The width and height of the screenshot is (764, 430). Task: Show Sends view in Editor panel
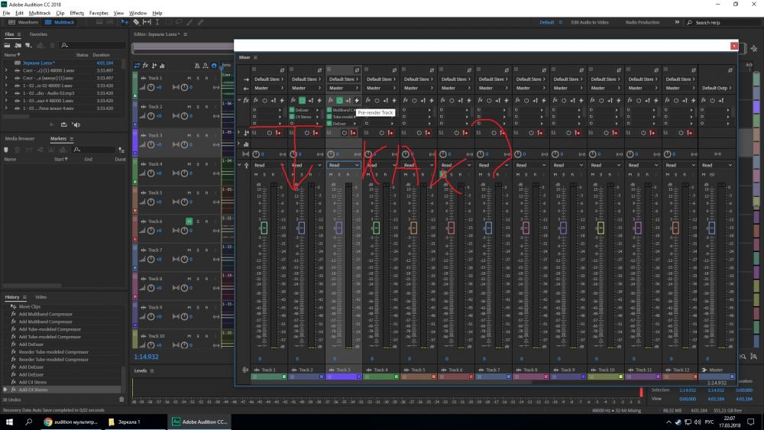(x=154, y=65)
